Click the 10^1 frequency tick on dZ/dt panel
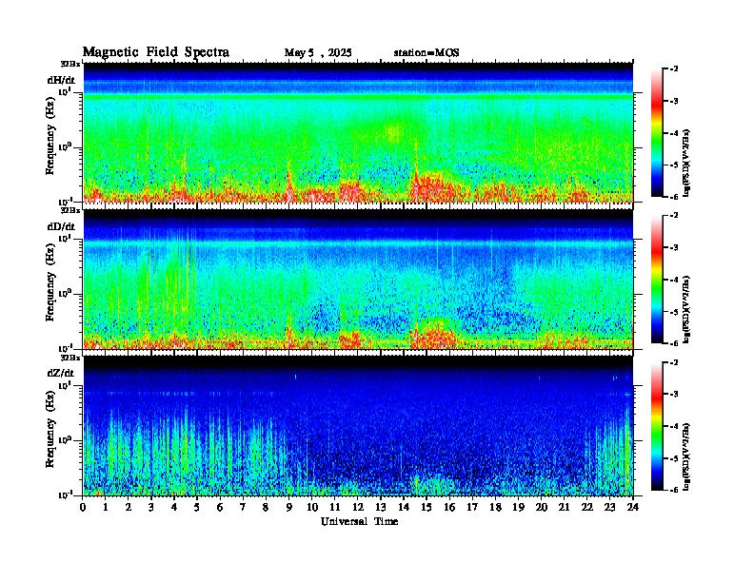This screenshot has height=582, width=754. (x=65, y=385)
